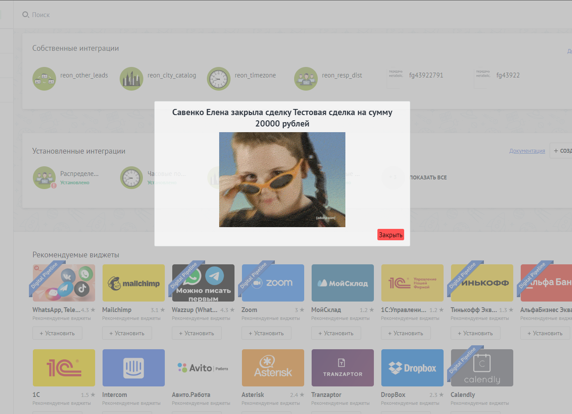572x414 pixels.
Task: Click the Авито.Работа widget name
Action: [x=191, y=395]
